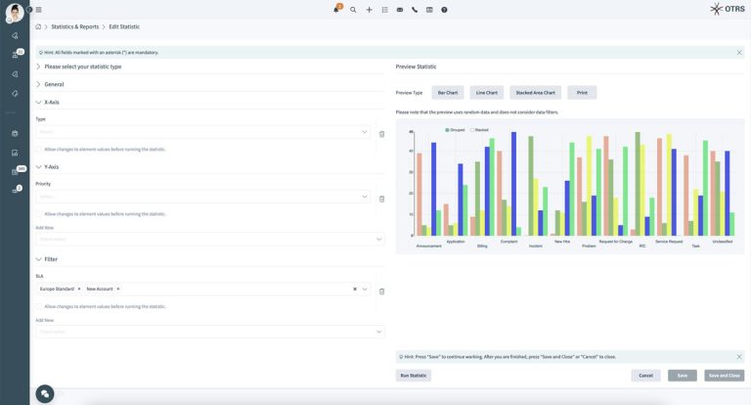This screenshot has height=405, width=751.
Task: Open the chat bubble icon at bottom left
Action: pyautogui.click(x=45, y=393)
